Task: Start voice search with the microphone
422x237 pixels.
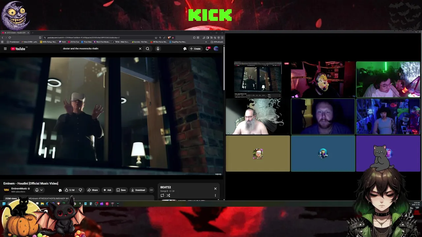Action: tap(158, 49)
